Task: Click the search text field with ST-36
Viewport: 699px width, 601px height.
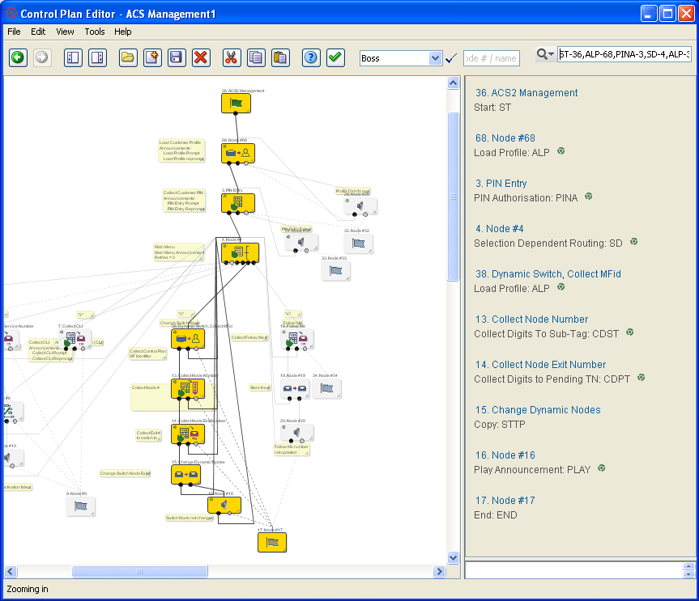Action: pyautogui.click(x=624, y=54)
